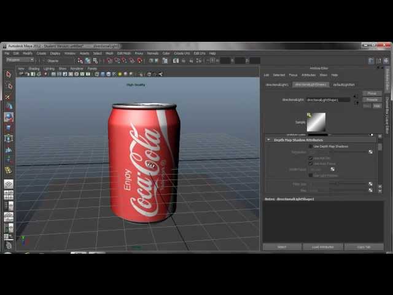The image size is (393, 295).
Task: Collapse Depth Map Shadow Attributes section
Action: coord(269,140)
